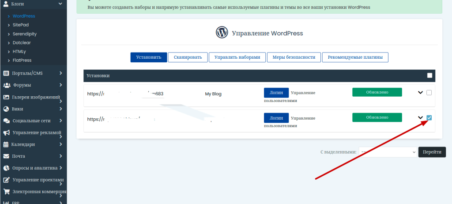The image size is (452, 204).
Task: Click the Вики globe icon
Action: pos(6,109)
